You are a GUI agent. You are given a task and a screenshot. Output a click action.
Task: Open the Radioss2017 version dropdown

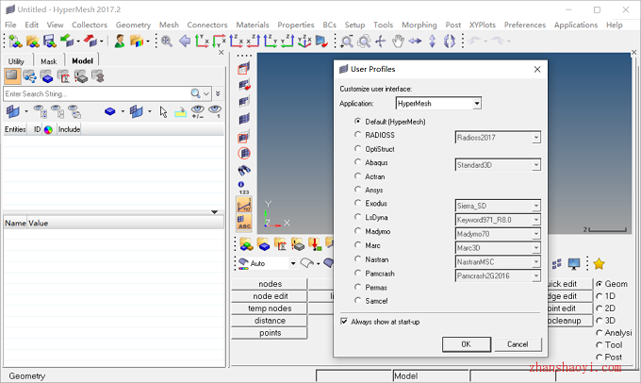click(498, 138)
